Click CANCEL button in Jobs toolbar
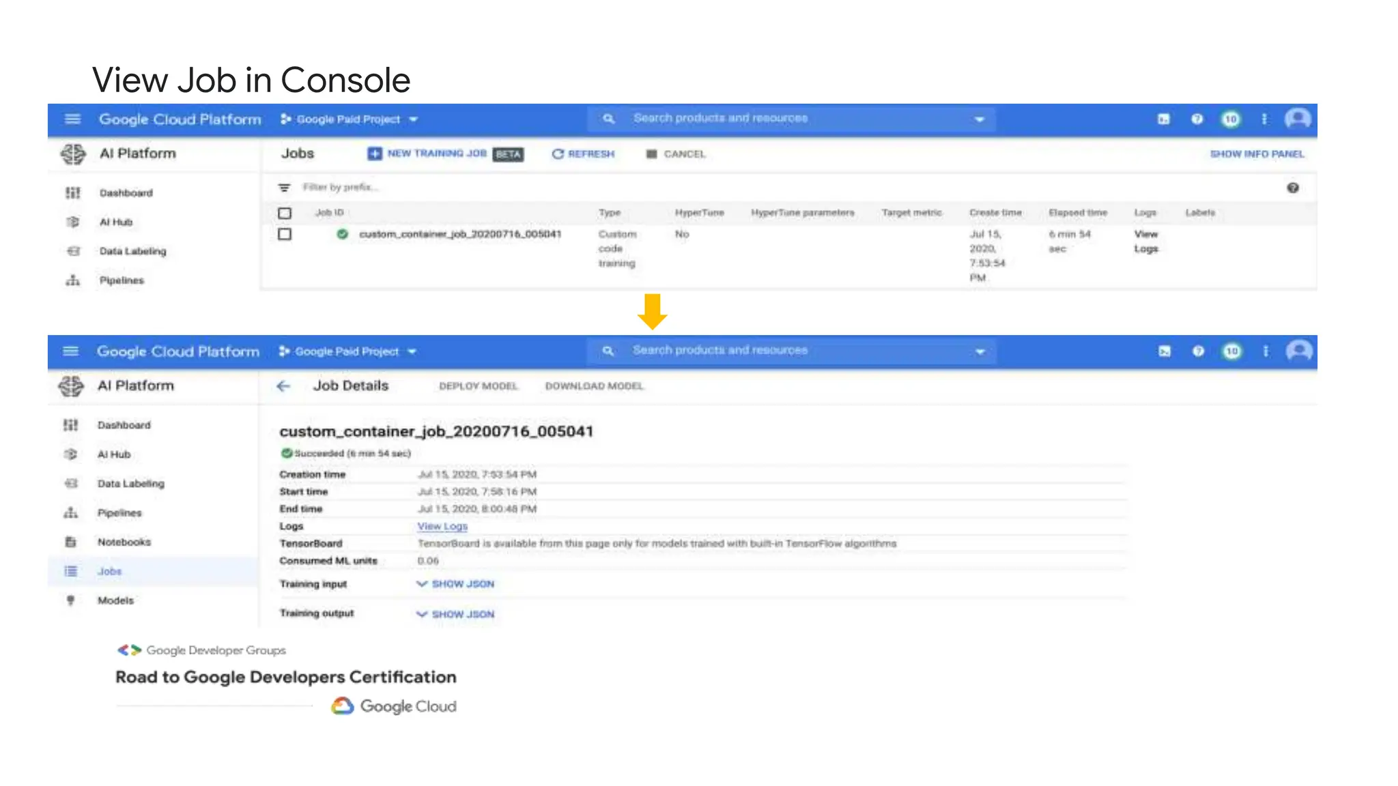 pos(676,154)
